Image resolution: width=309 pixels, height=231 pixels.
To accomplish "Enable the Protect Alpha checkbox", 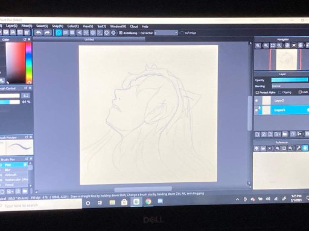I will tap(257, 92).
